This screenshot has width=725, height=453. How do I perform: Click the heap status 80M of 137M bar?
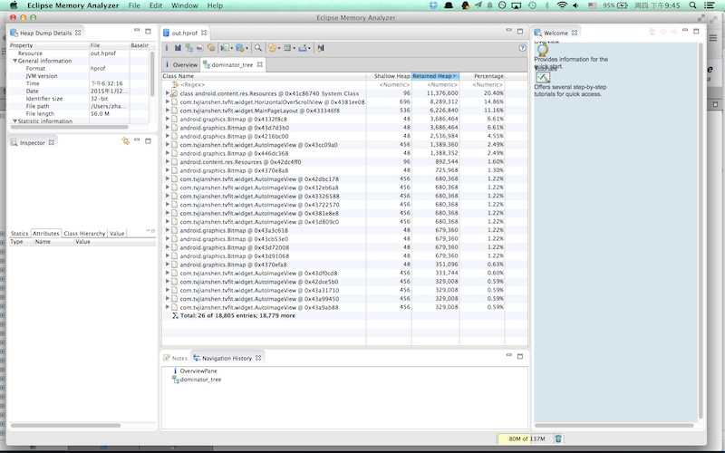(x=527, y=439)
